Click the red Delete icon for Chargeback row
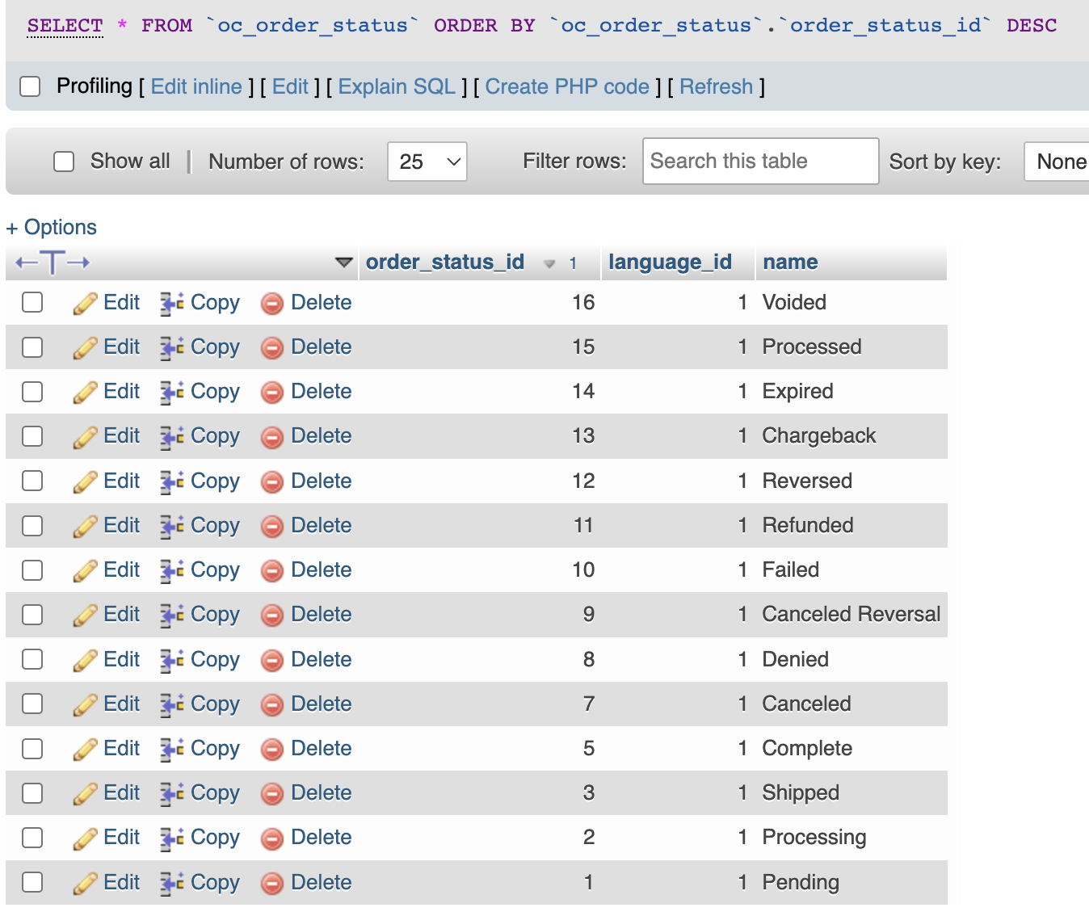 click(272, 437)
